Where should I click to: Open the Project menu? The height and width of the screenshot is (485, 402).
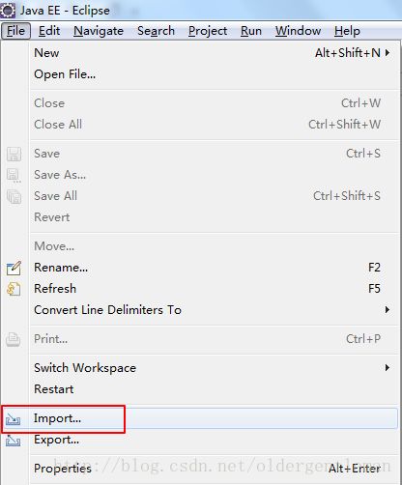[x=208, y=31]
